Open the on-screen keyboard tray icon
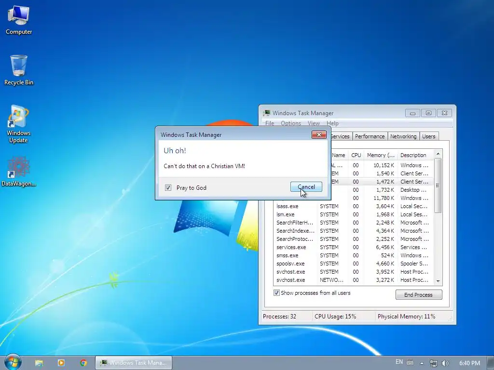Image resolution: width=494 pixels, height=370 pixels. pyautogui.click(x=410, y=362)
